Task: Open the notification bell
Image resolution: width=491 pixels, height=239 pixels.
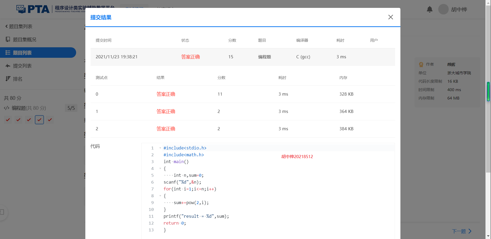Action: tap(430, 9)
